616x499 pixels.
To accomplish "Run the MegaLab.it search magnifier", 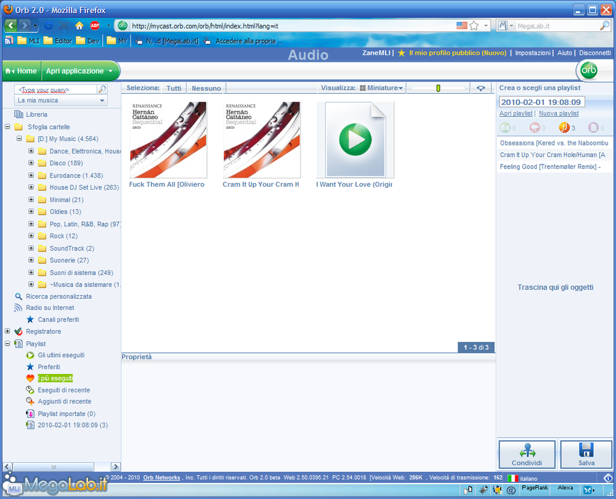I will [605, 26].
